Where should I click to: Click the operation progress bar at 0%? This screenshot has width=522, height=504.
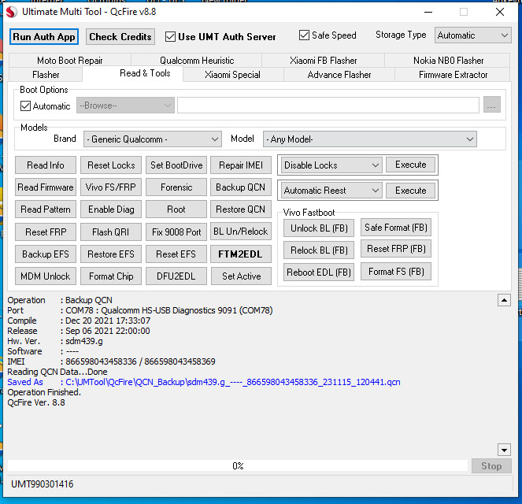pos(237,466)
